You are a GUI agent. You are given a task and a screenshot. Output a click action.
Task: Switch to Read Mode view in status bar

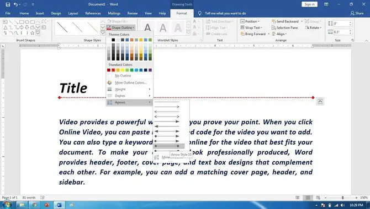tap(298, 197)
